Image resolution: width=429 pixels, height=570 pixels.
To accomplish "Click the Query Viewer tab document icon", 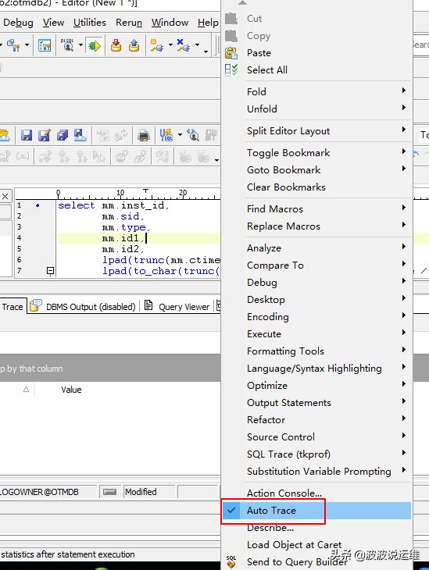I will pos(148,305).
